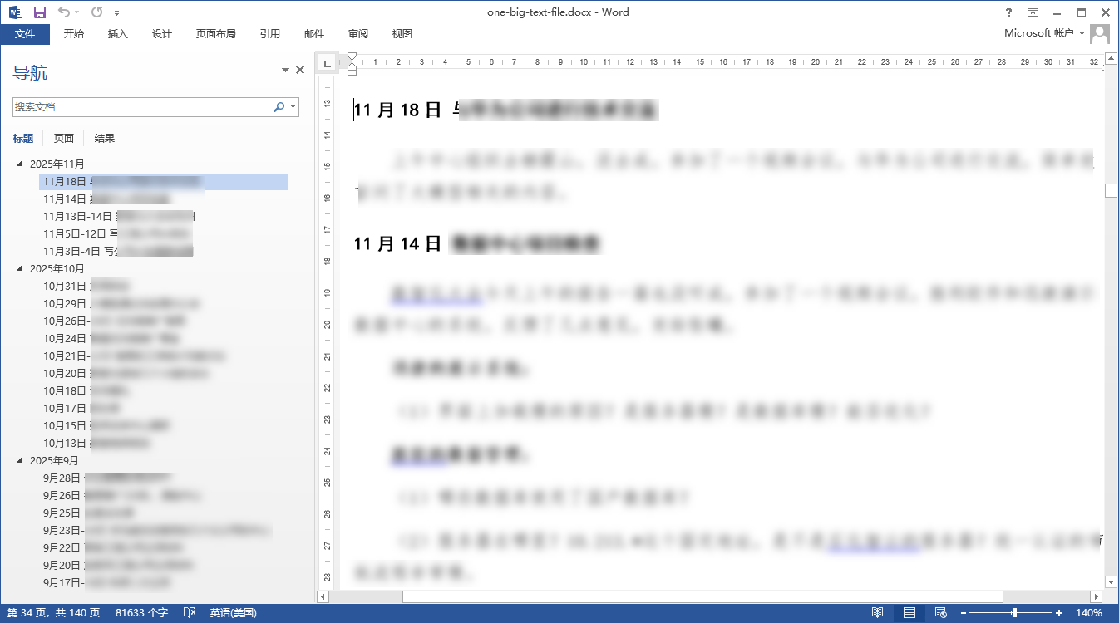This screenshot has height=623, width=1119.
Task: Open Word Help via the question mark icon
Action: tap(1008, 13)
